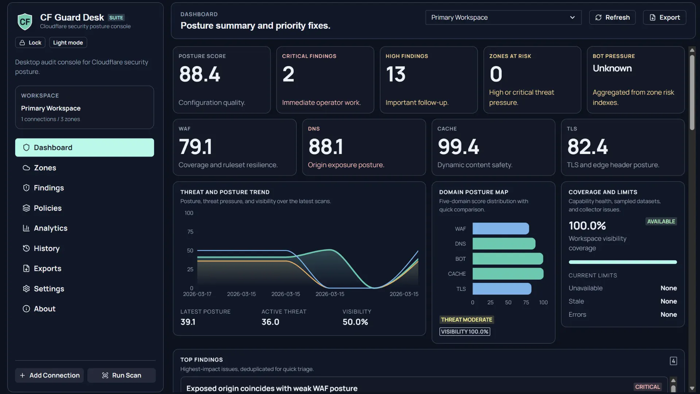The height and width of the screenshot is (394, 700).
Task: Click the VISIBILITY 100.0% badge
Action: tap(465, 332)
